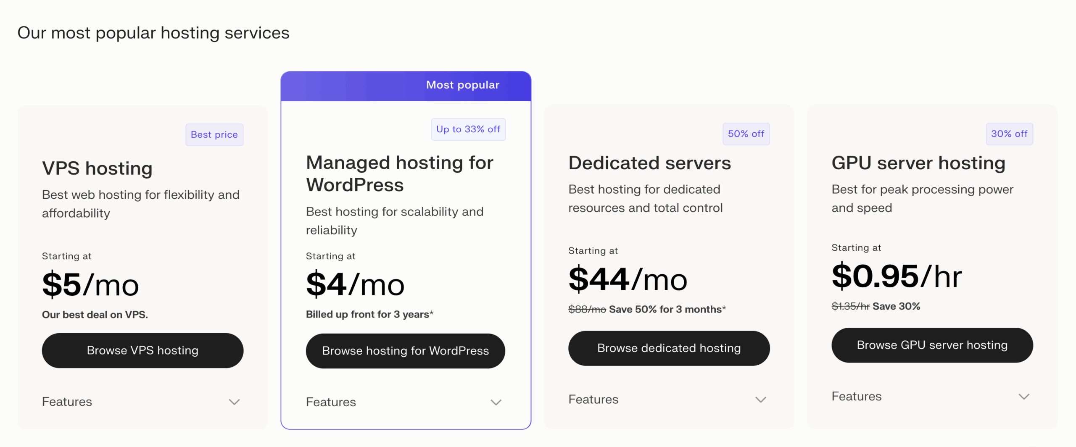Image resolution: width=1076 pixels, height=447 pixels.
Task: Open Features chevron on Dedicated servers card
Action: tap(760, 400)
